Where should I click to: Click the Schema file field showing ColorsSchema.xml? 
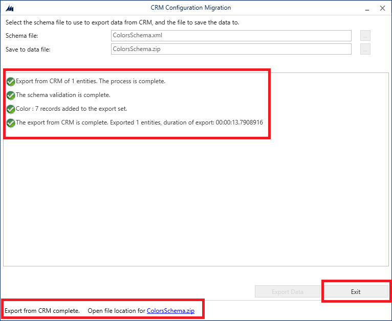click(x=231, y=36)
